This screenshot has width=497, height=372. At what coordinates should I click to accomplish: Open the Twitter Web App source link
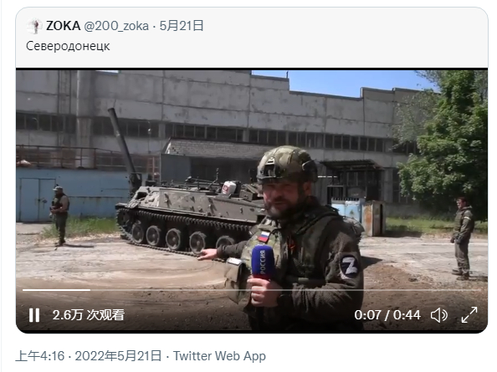click(x=219, y=356)
